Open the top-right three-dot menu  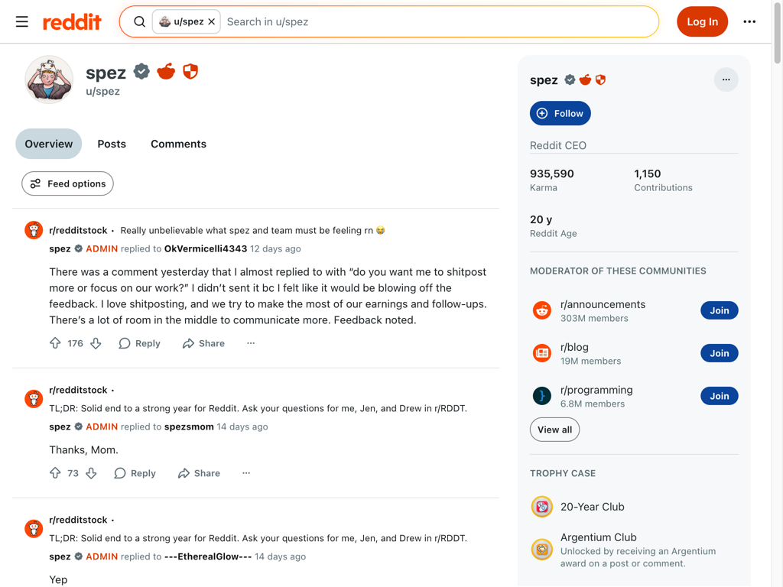749,21
